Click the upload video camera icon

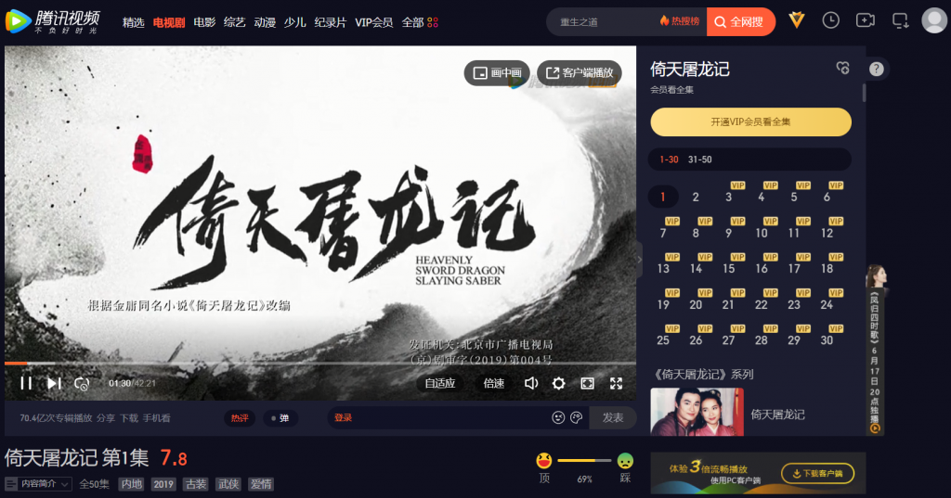(865, 20)
